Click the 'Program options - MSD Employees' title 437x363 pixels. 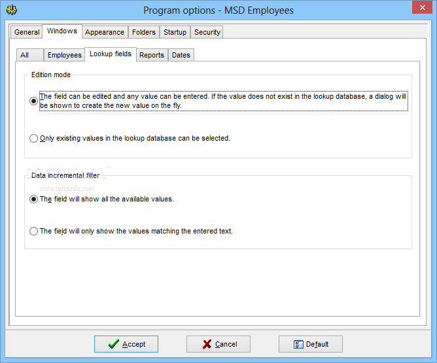pyautogui.click(x=218, y=10)
